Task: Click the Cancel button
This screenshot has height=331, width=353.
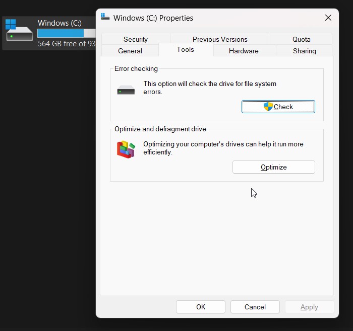Action: tap(255, 307)
